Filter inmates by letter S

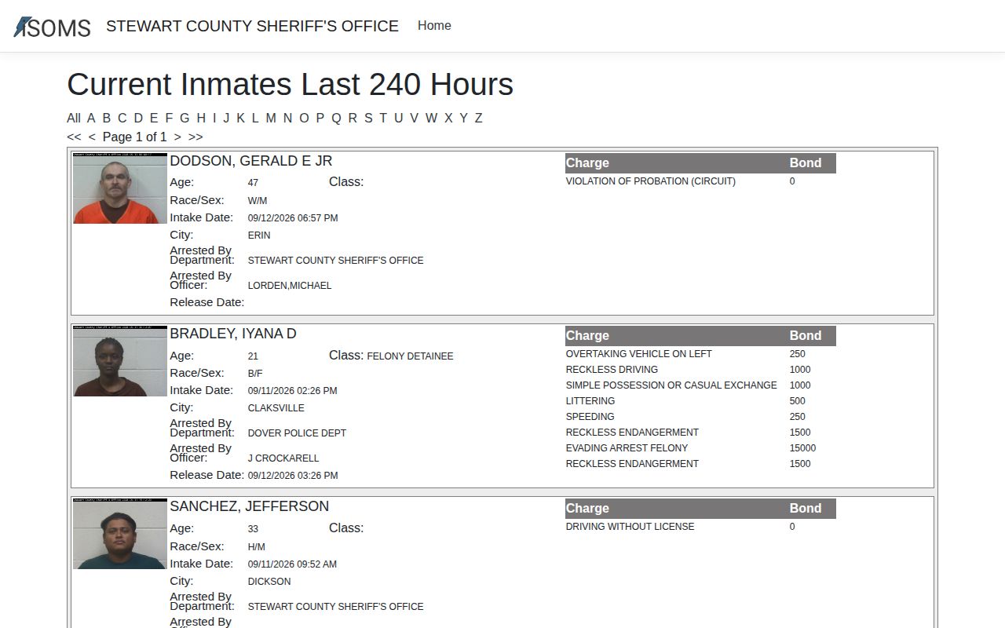[368, 118]
